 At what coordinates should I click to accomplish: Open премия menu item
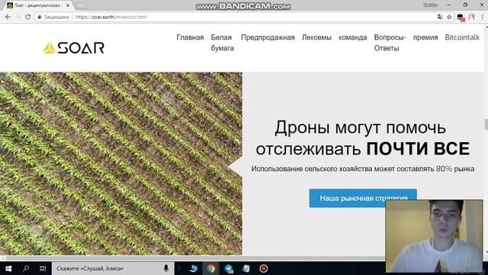425,37
